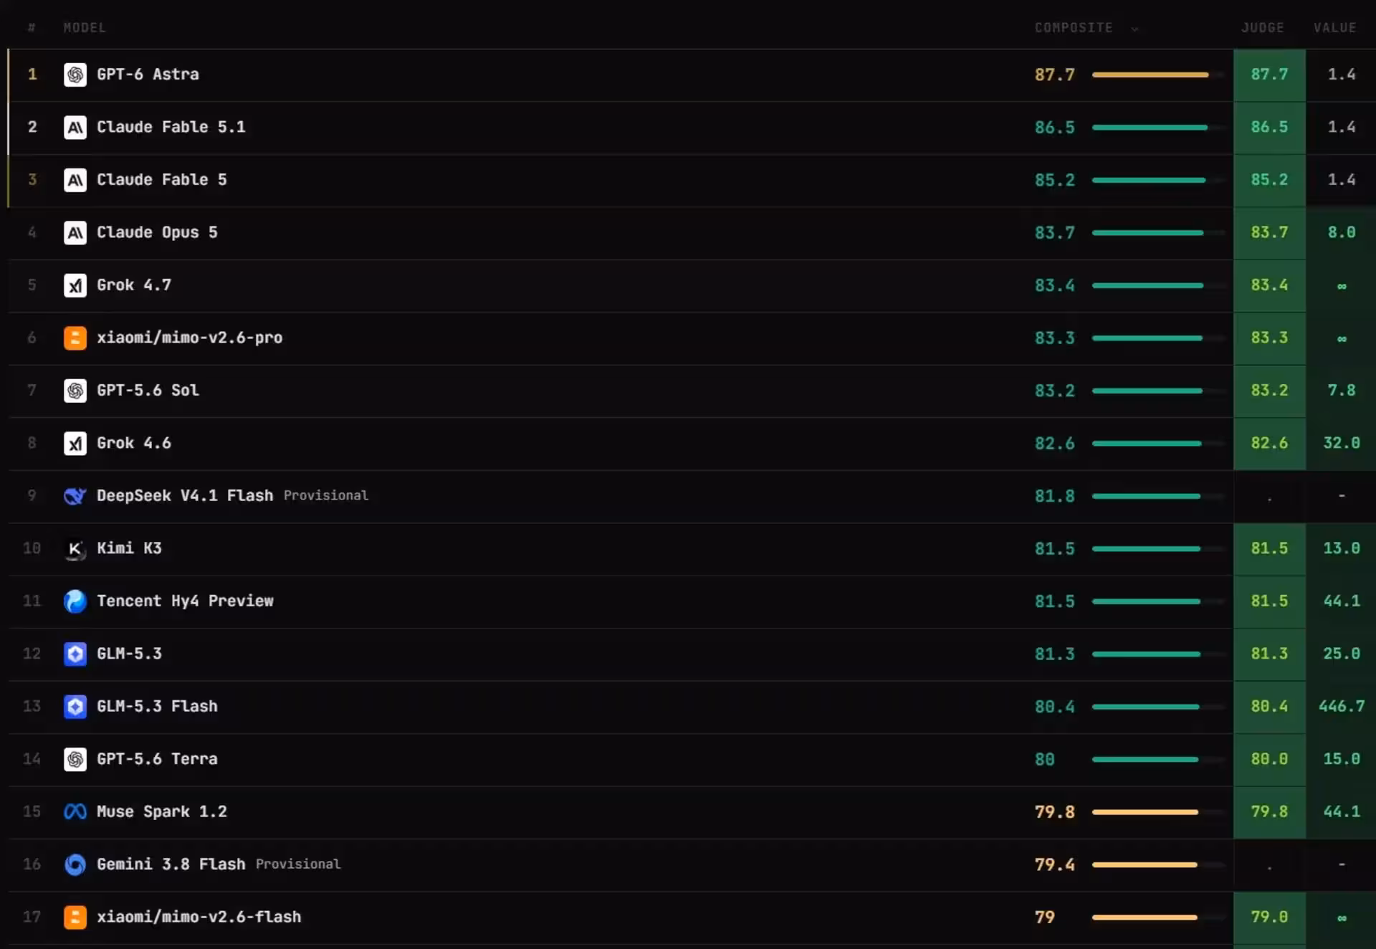Click the Anthropic icon next to Claude Fable 5.1
The image size is (1376, 949).
[75, 128]
